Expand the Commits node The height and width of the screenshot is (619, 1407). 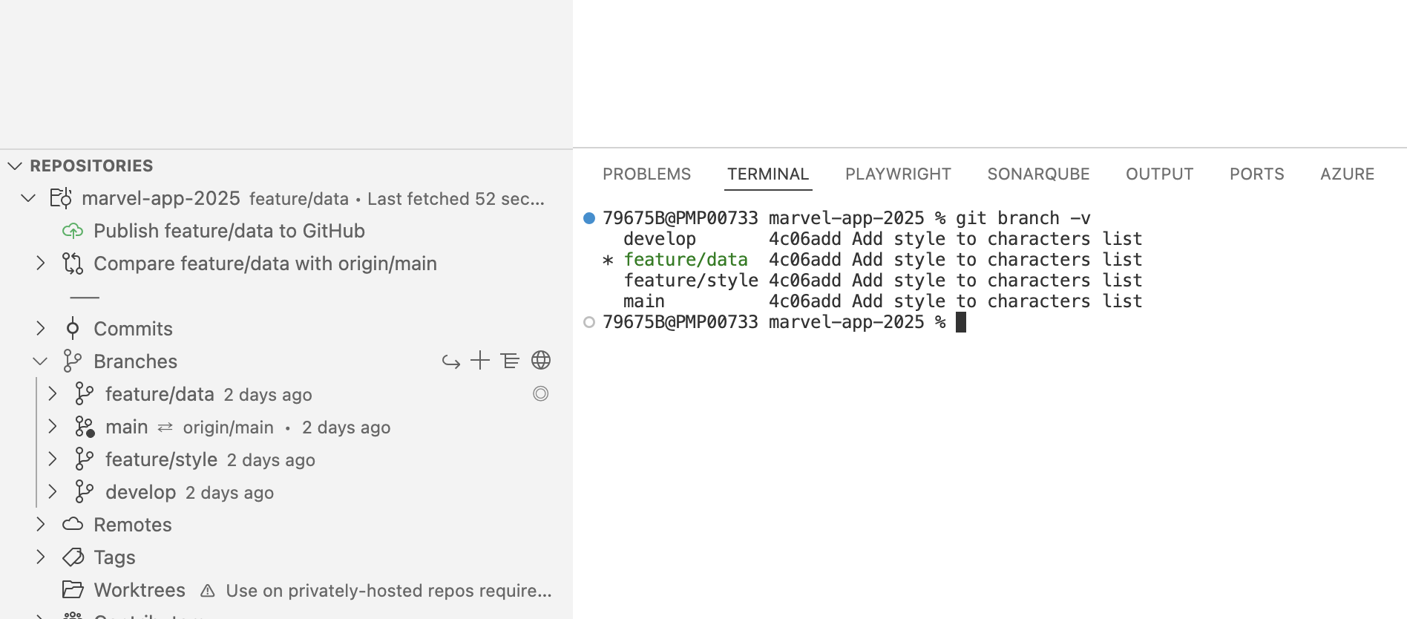click(41, 328)
